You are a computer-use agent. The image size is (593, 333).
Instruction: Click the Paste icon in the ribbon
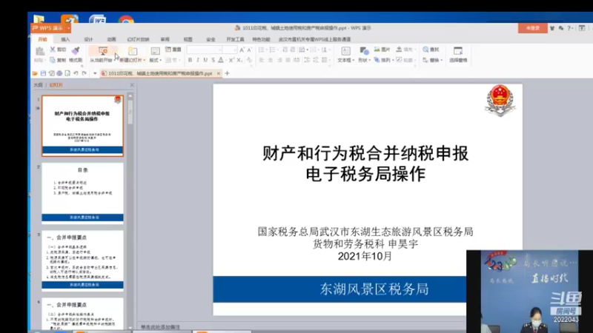point(39,51)
